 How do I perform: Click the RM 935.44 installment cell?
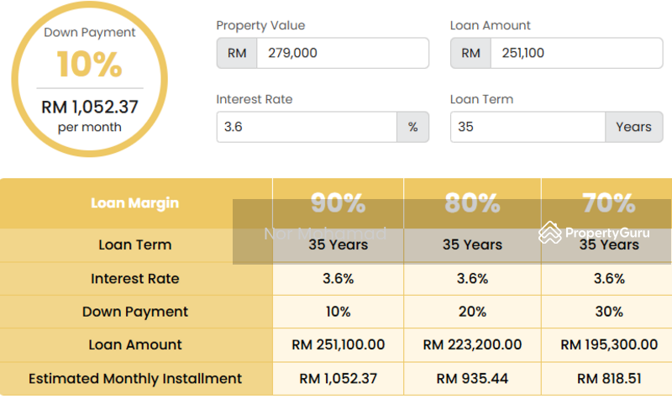(472, 379)
